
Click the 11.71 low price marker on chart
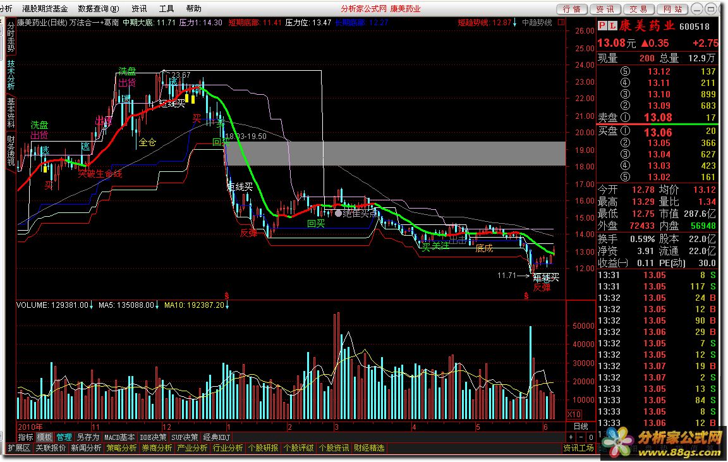click(507, 276)
